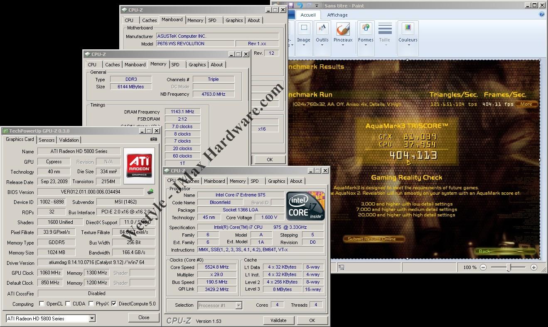This screenshot has width=548, height=327.
Task: Select the CPU tab in the CPU-Z Memory window
Action: click(x=92, y=65)
